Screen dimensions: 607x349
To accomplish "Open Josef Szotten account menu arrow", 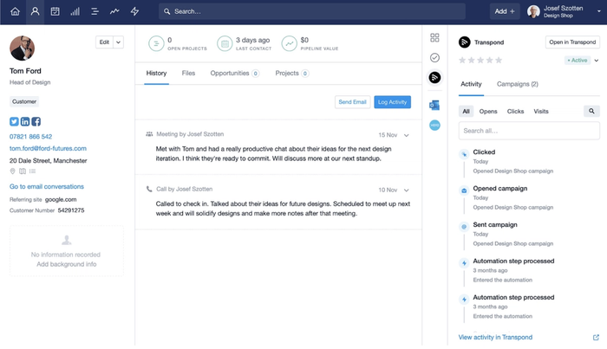I will pyautogui.click(x=599, y=11).
